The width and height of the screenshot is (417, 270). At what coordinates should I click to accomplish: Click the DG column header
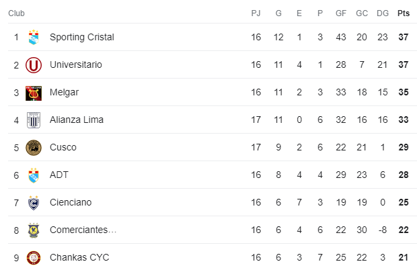[383, 13]
